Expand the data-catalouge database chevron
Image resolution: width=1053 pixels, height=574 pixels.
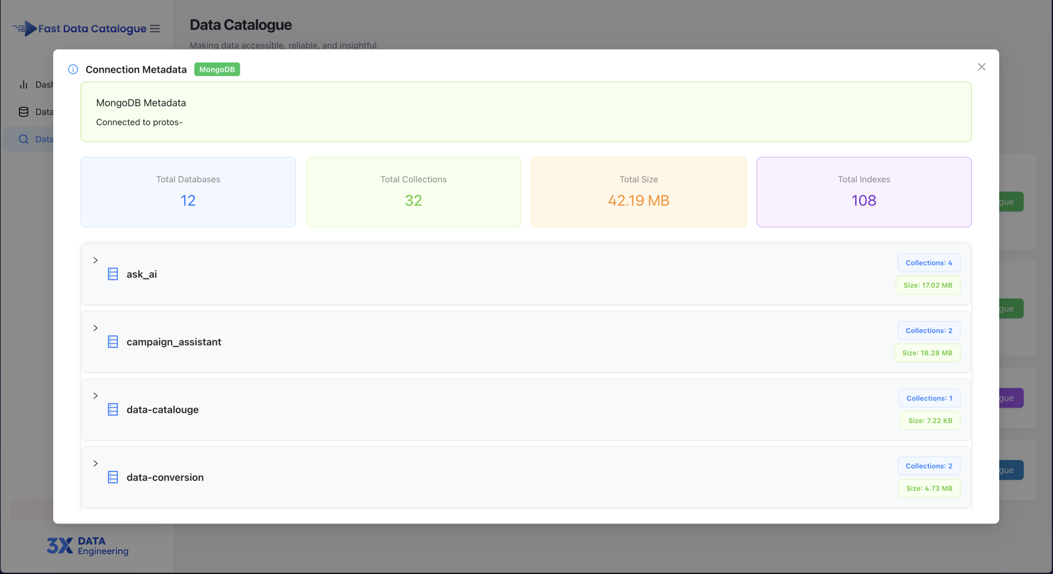coord(95,395)
